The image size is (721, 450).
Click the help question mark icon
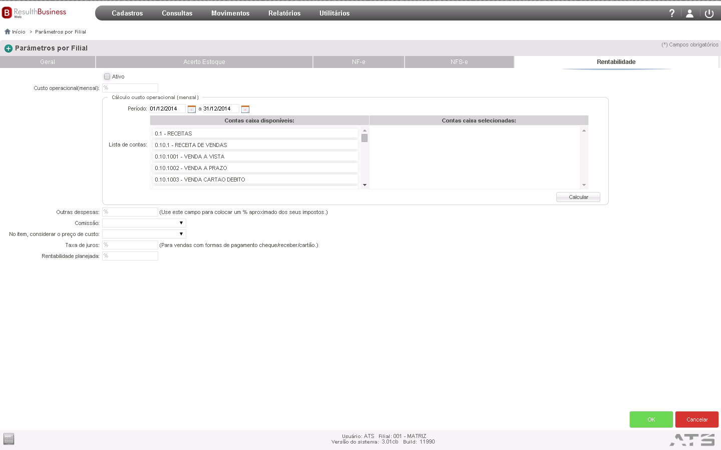click(672, 13)
